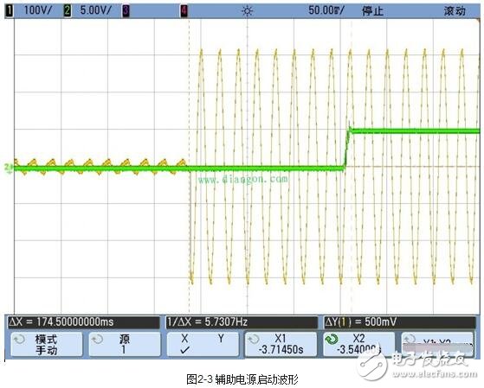Select the X2 cursor softkey
Image resolution: width=484 pixels, height=388 pixels.
pos(358,345)
